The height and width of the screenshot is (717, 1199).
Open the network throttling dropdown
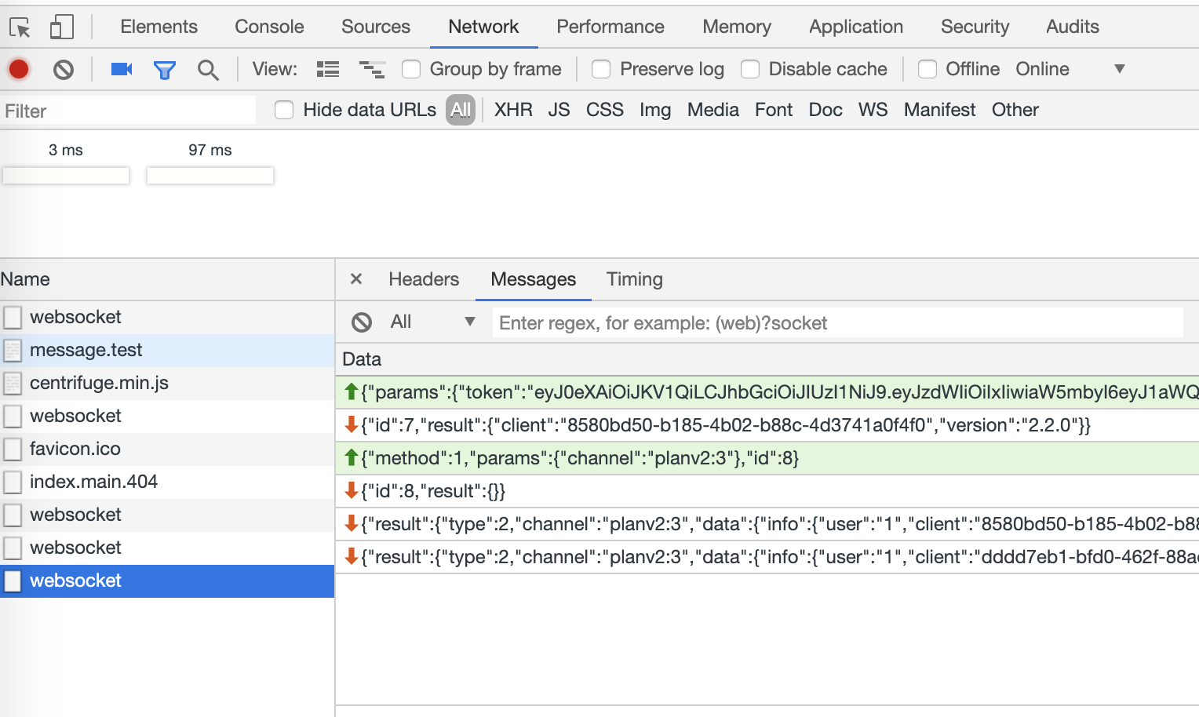point(1120,69)
